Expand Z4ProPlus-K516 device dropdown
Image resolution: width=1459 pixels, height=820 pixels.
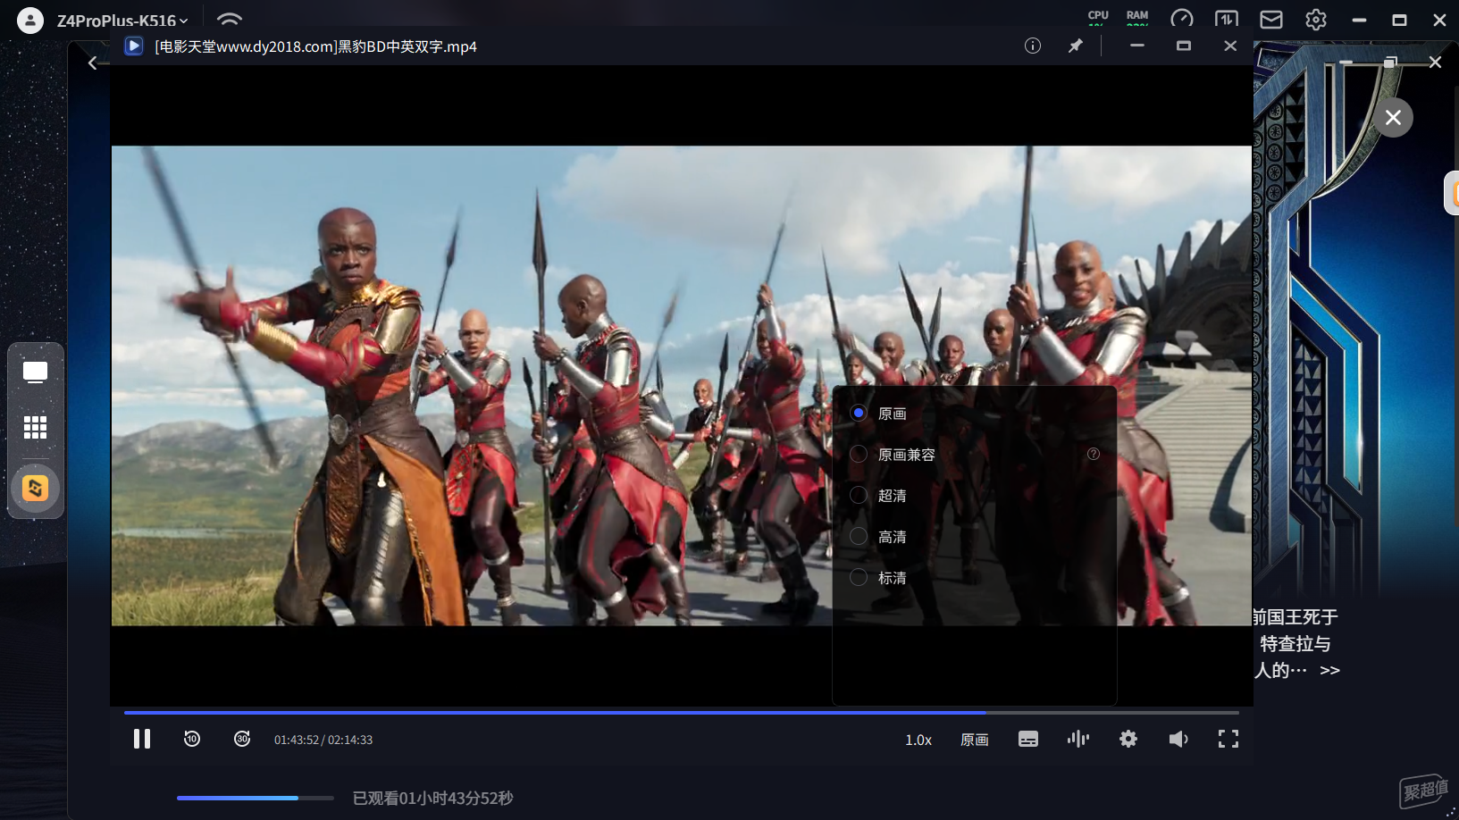[122, 21]
